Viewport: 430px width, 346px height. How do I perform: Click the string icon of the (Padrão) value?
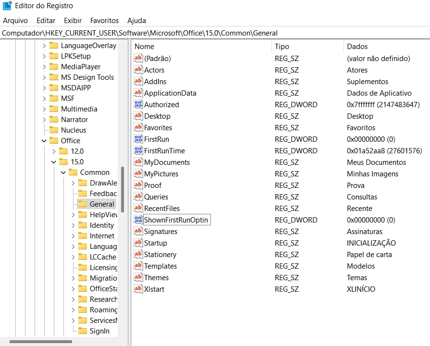(x=138, y=58)
